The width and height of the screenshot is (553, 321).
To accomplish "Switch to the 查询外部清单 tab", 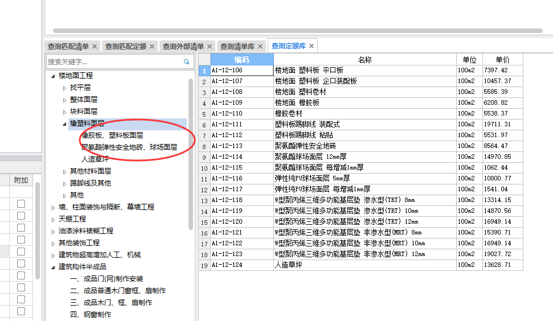I will 183,47.
